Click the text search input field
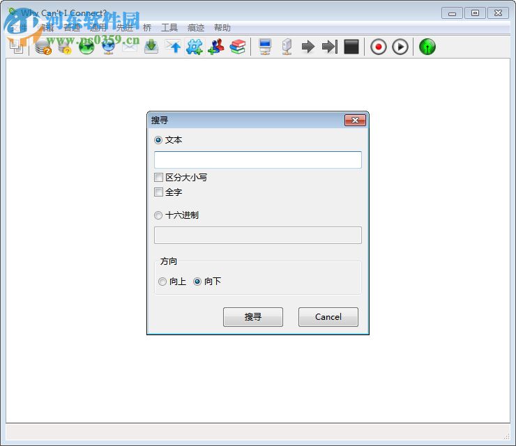Image resolution: width=516 pixels, height=446 pixels. coord(258,160)
